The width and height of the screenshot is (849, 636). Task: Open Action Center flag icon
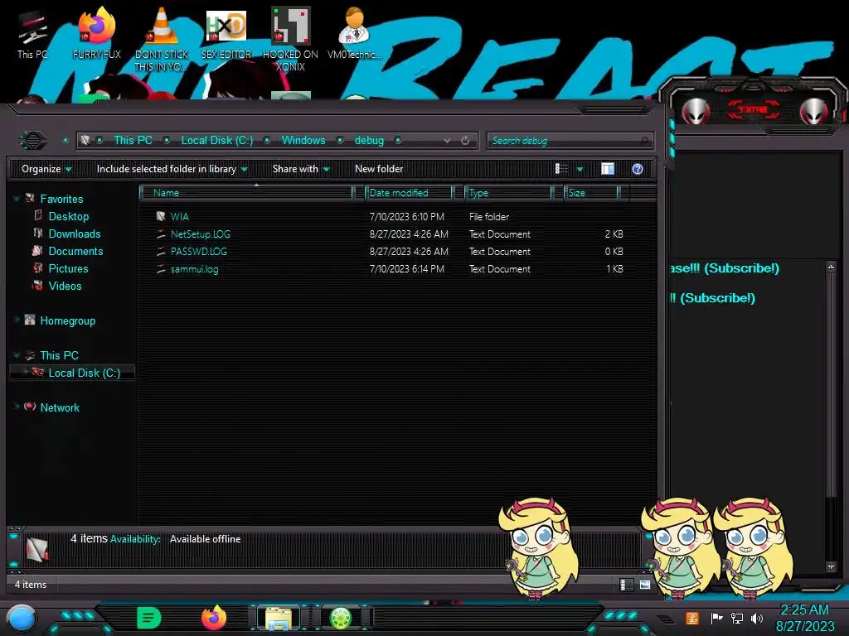pos(717,618)
